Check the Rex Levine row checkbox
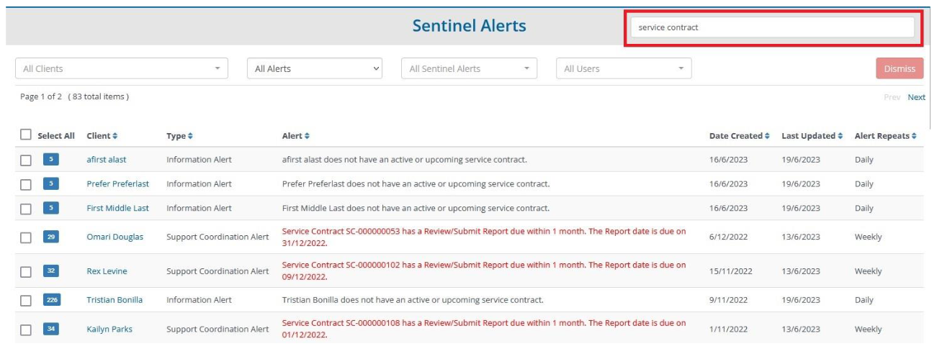 coord(26,272)
